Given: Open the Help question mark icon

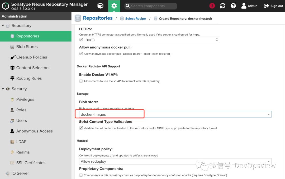Looking at the screenshot, I should (x=233, y=6).
